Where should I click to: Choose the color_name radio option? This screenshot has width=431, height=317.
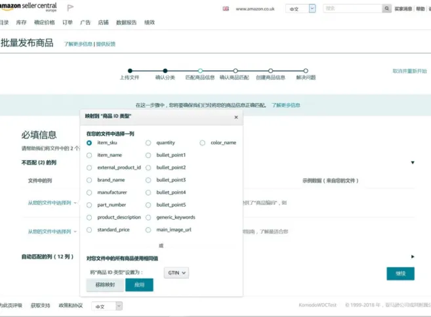[x=202, y=143]
